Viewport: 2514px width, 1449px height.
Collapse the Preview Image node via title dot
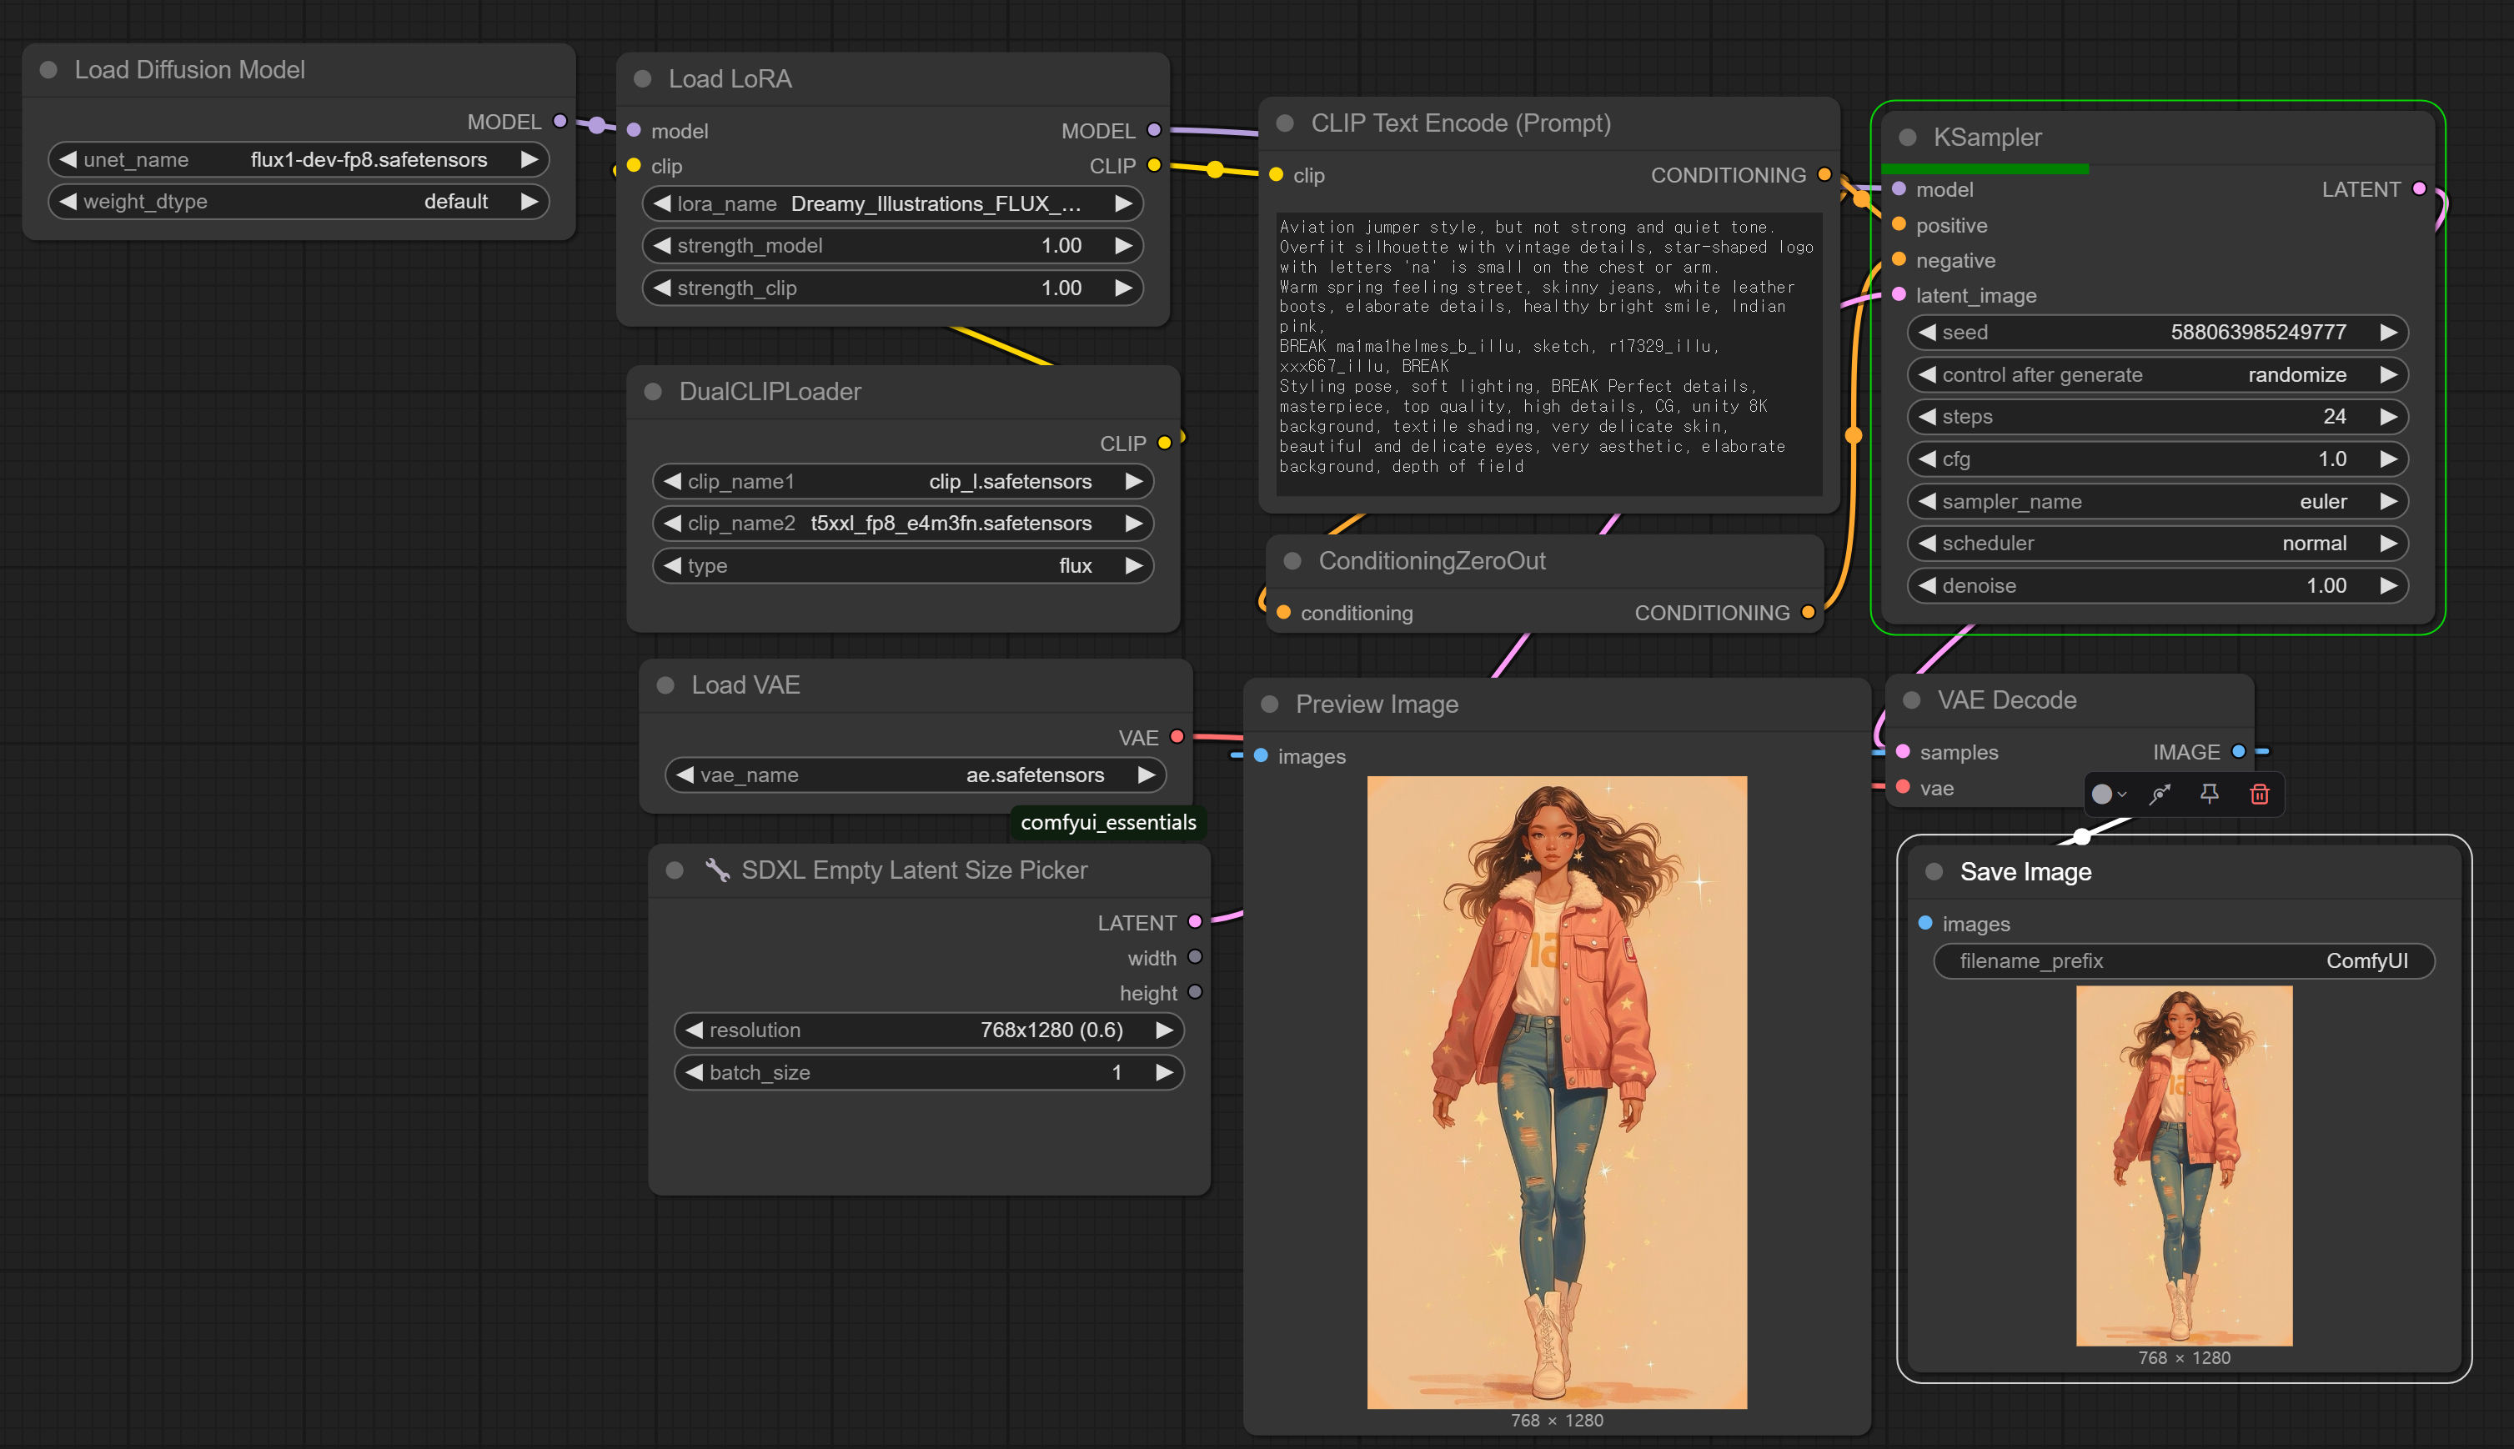tap(1269, 704)
